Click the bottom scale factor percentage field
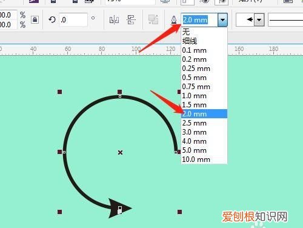Image resolution: width=303 pixels, height=228 pixels. point(8,25)
